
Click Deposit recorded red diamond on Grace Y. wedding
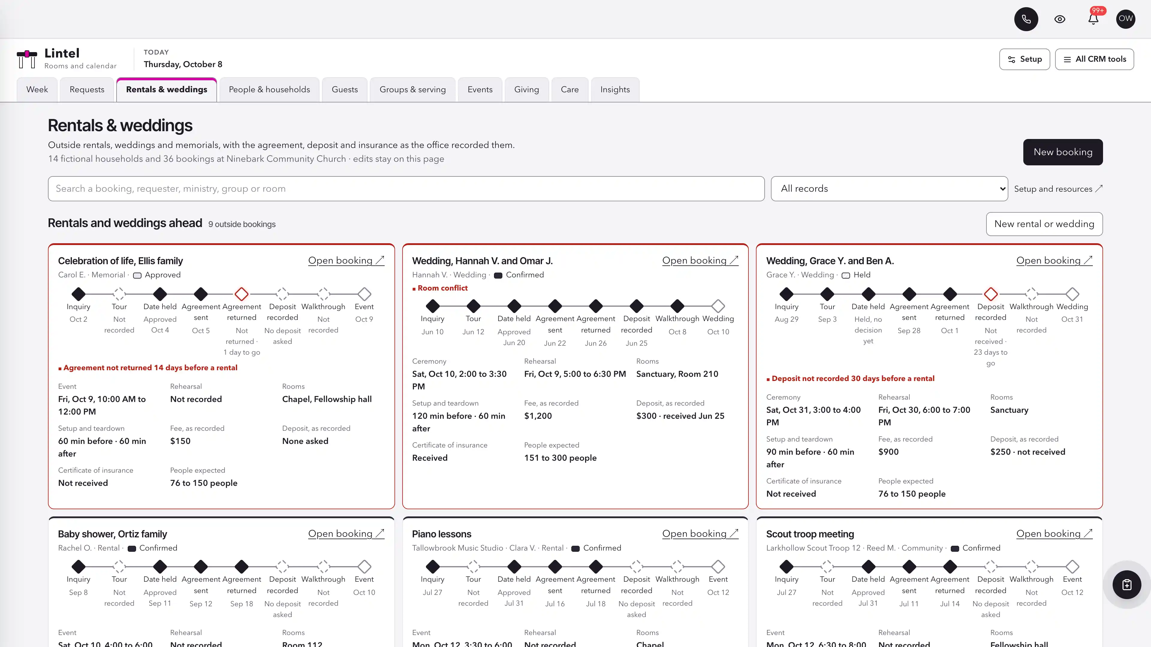(991, 294)
